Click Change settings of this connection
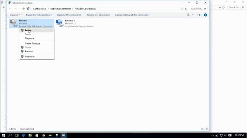This screenshot has width=247, height=138. coord(132,15)
